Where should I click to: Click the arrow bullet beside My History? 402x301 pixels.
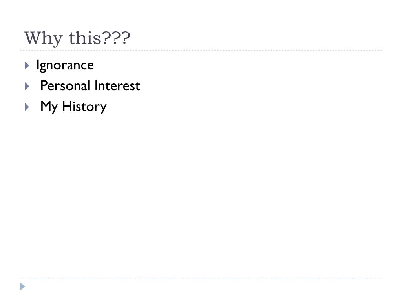(27, 107)
